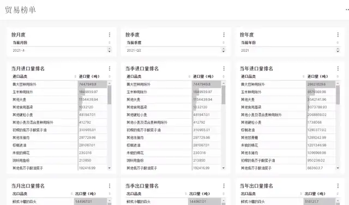
Task: Open the 2021-4 month selector
Action: 61,50
